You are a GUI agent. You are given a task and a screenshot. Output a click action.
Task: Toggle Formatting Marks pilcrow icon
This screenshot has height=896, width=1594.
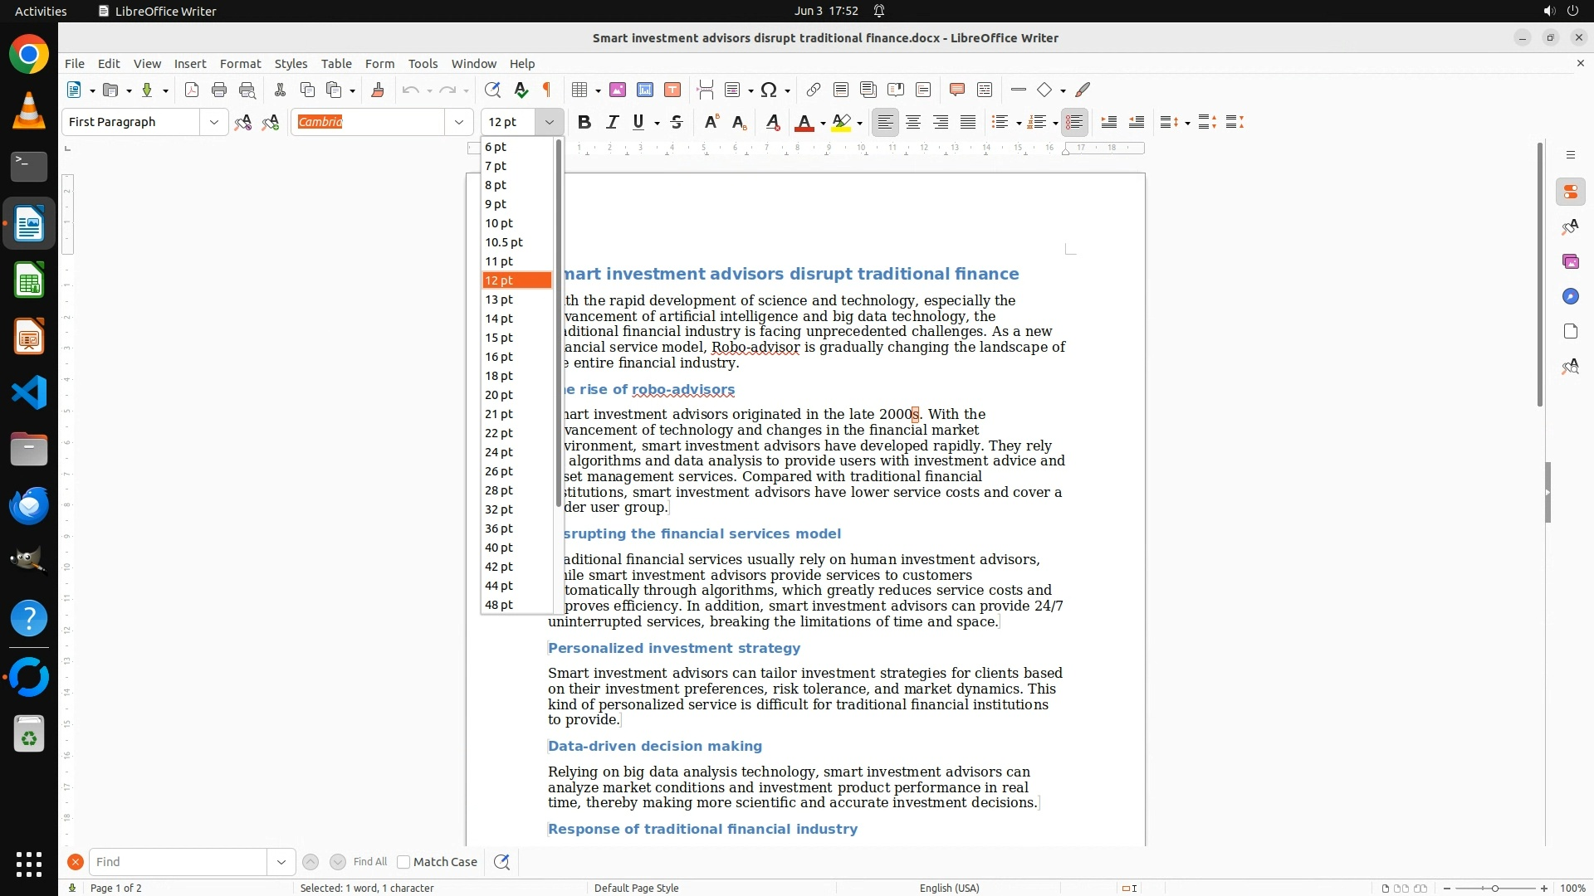(x=547, y=90)
